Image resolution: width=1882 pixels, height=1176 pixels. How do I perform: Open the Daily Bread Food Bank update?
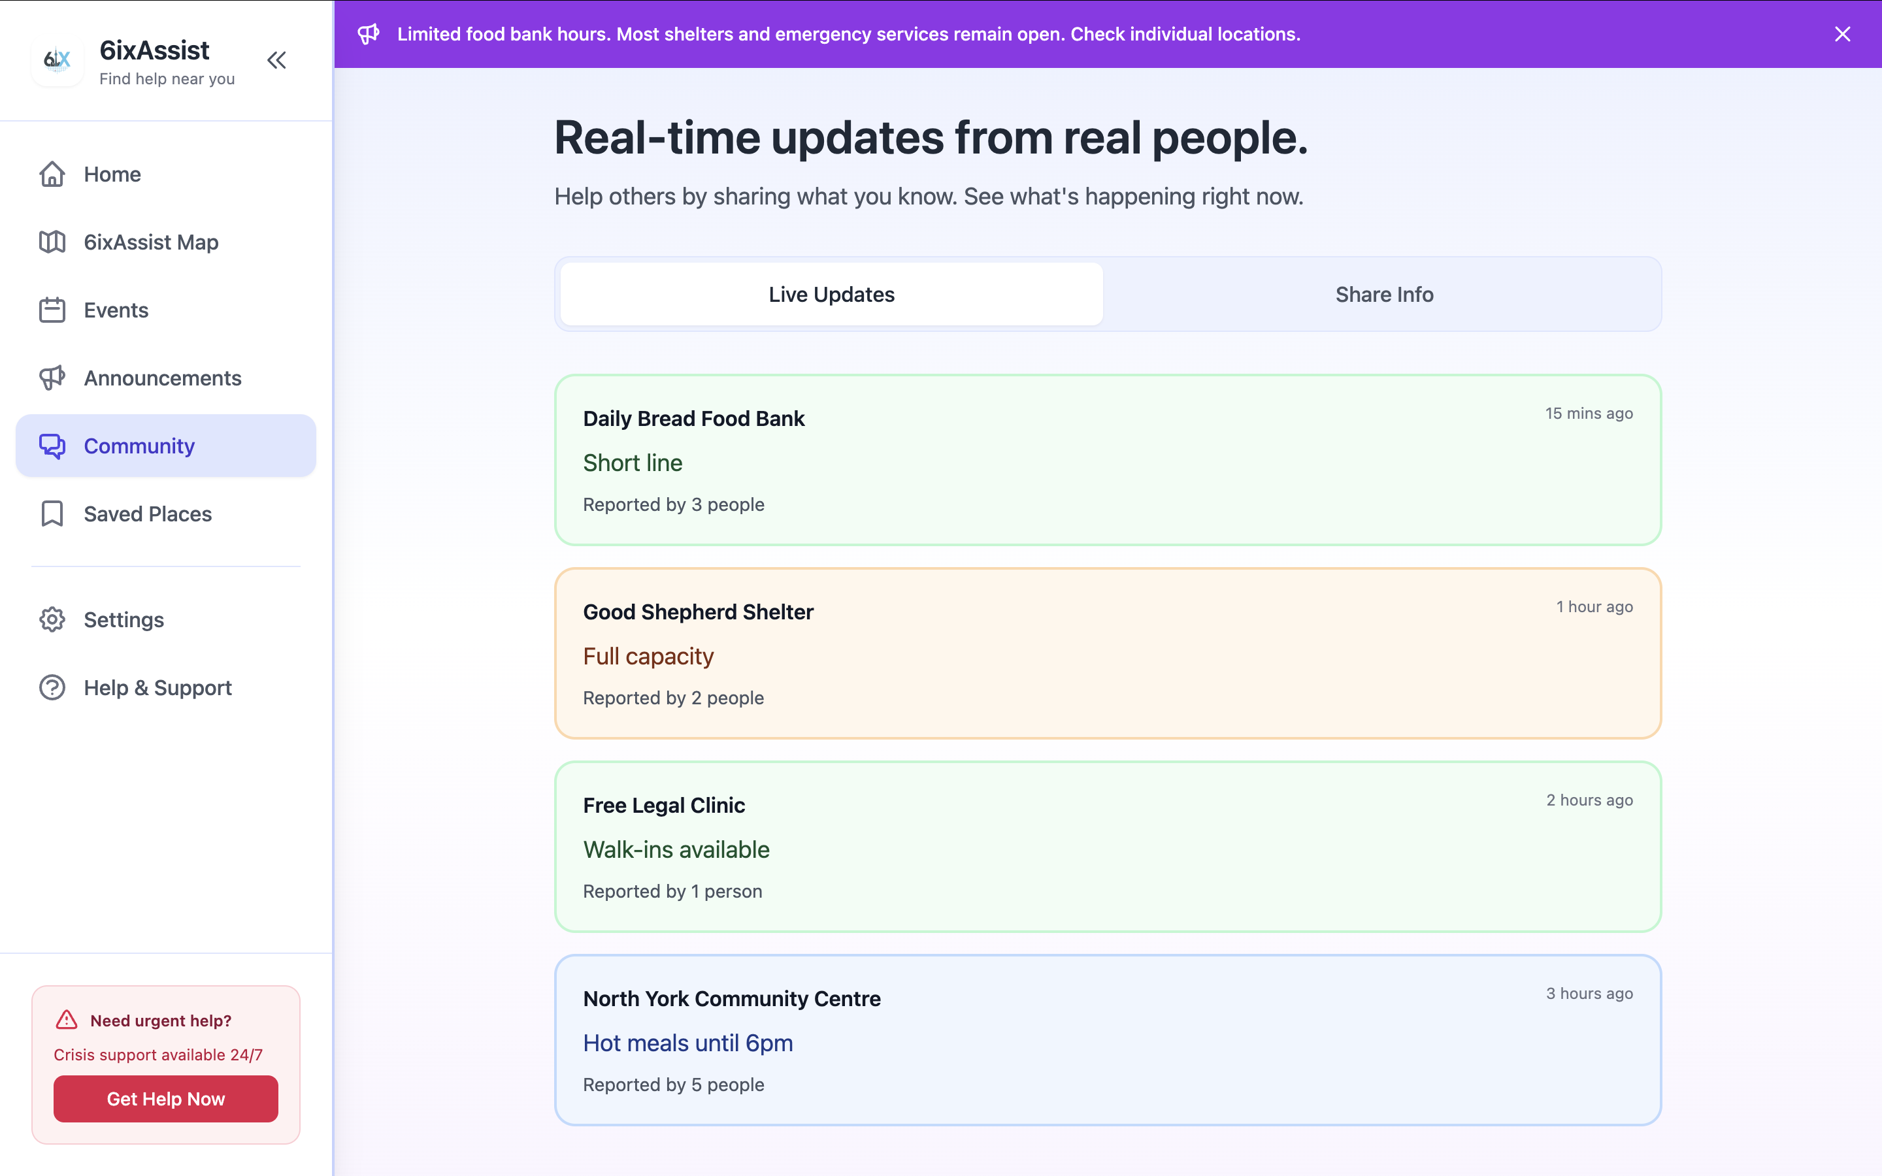(x=1108, y=460)
